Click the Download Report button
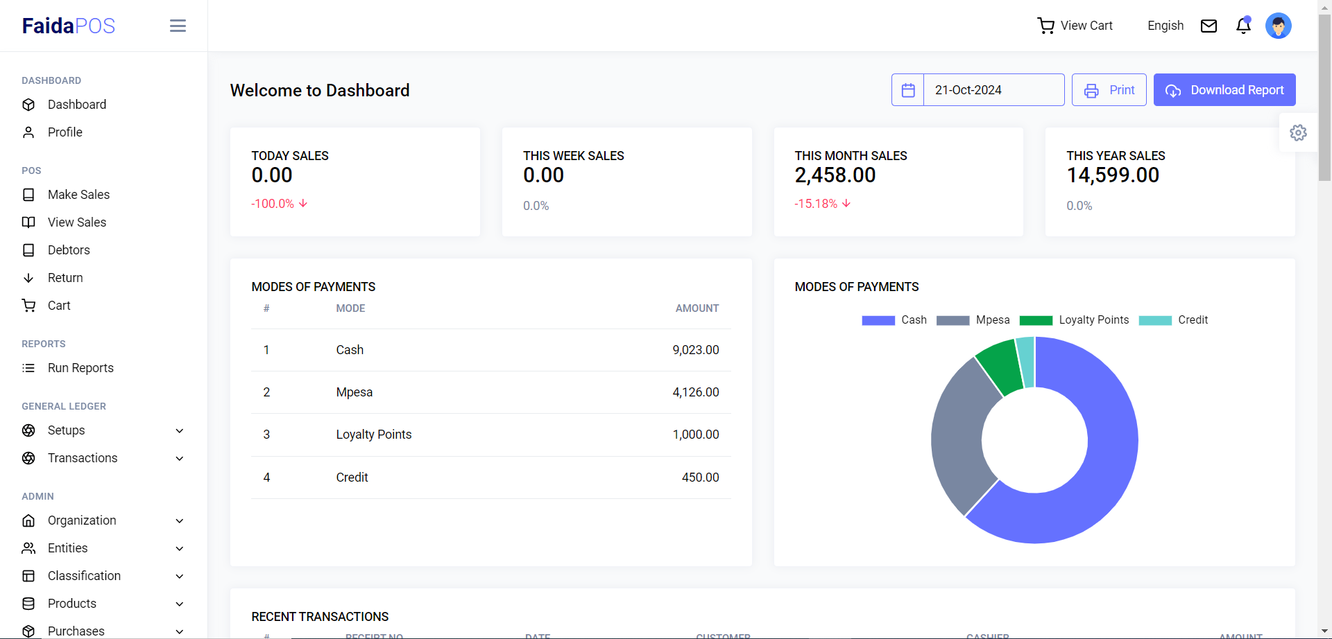 point(1224,90)
